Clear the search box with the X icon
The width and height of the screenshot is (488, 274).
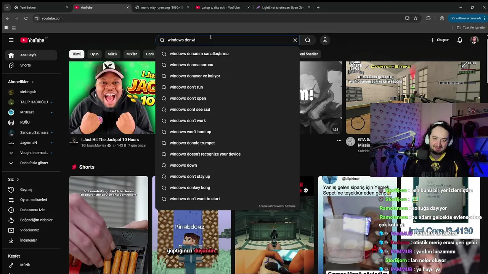tap(295, 40)
